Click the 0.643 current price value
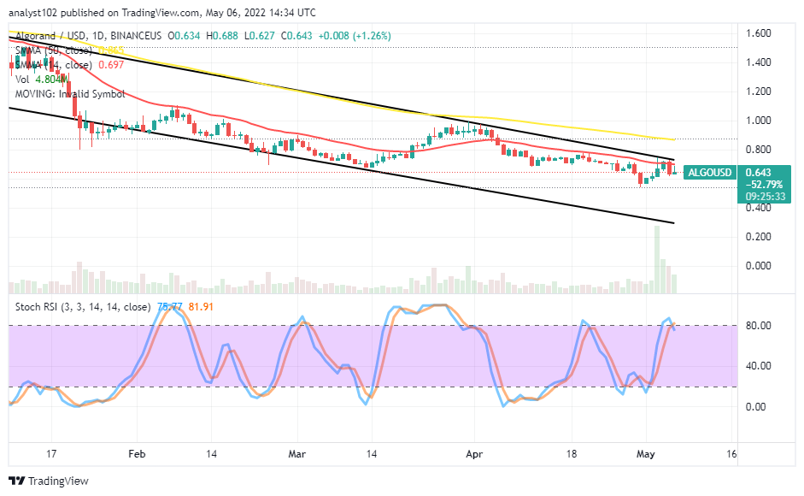Viewport: 804px width, 496px height. coord(759,173)
